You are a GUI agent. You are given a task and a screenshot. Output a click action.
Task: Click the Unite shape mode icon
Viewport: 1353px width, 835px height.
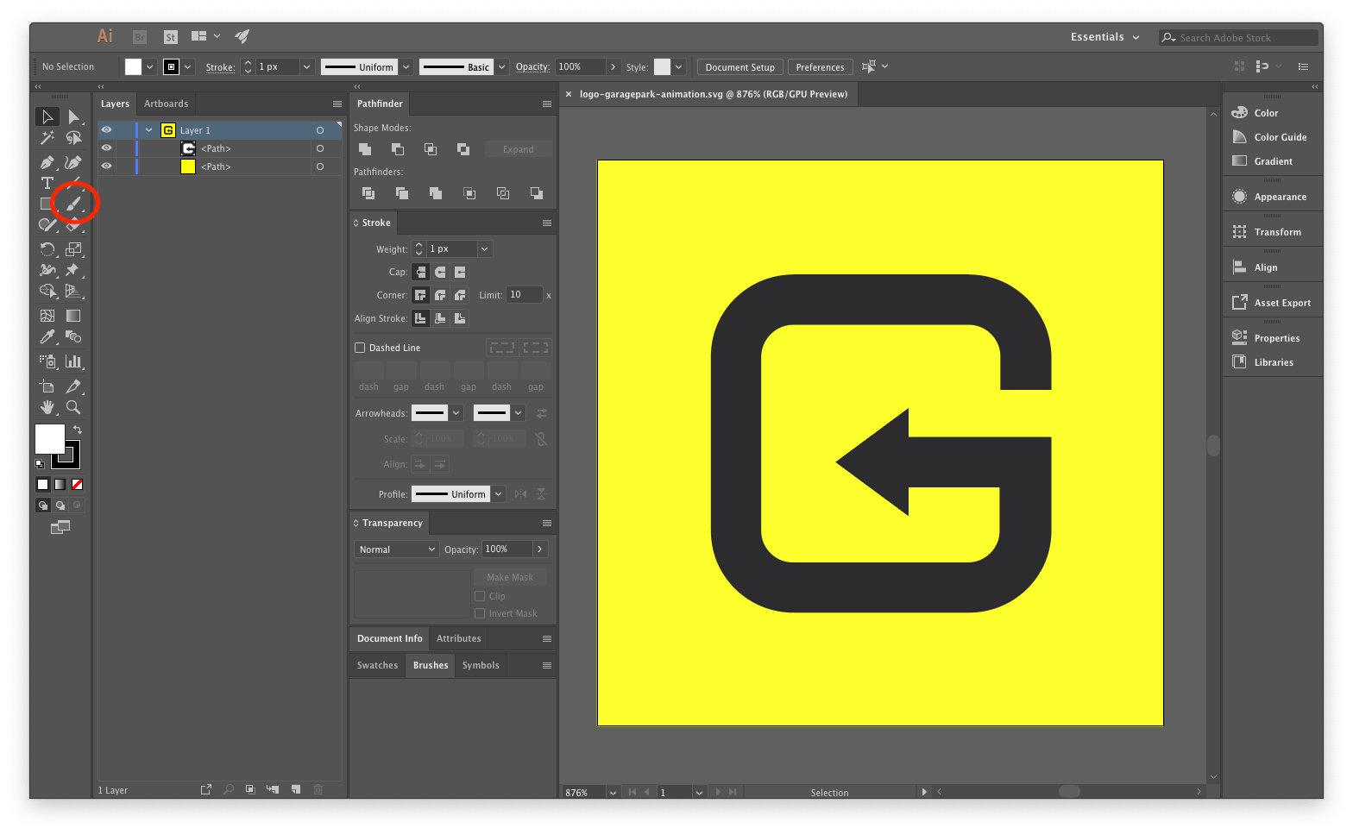click(365, 149)
